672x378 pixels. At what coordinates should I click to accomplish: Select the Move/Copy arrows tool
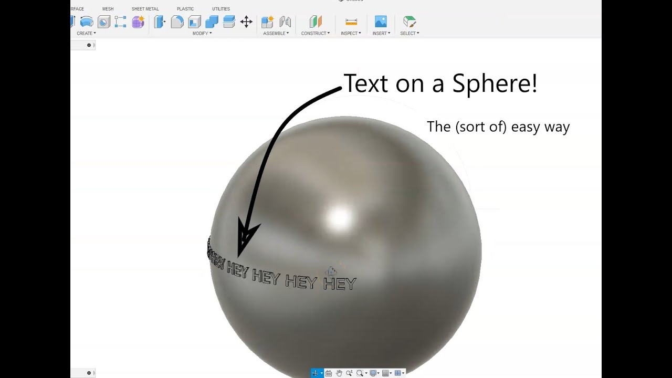246,22
